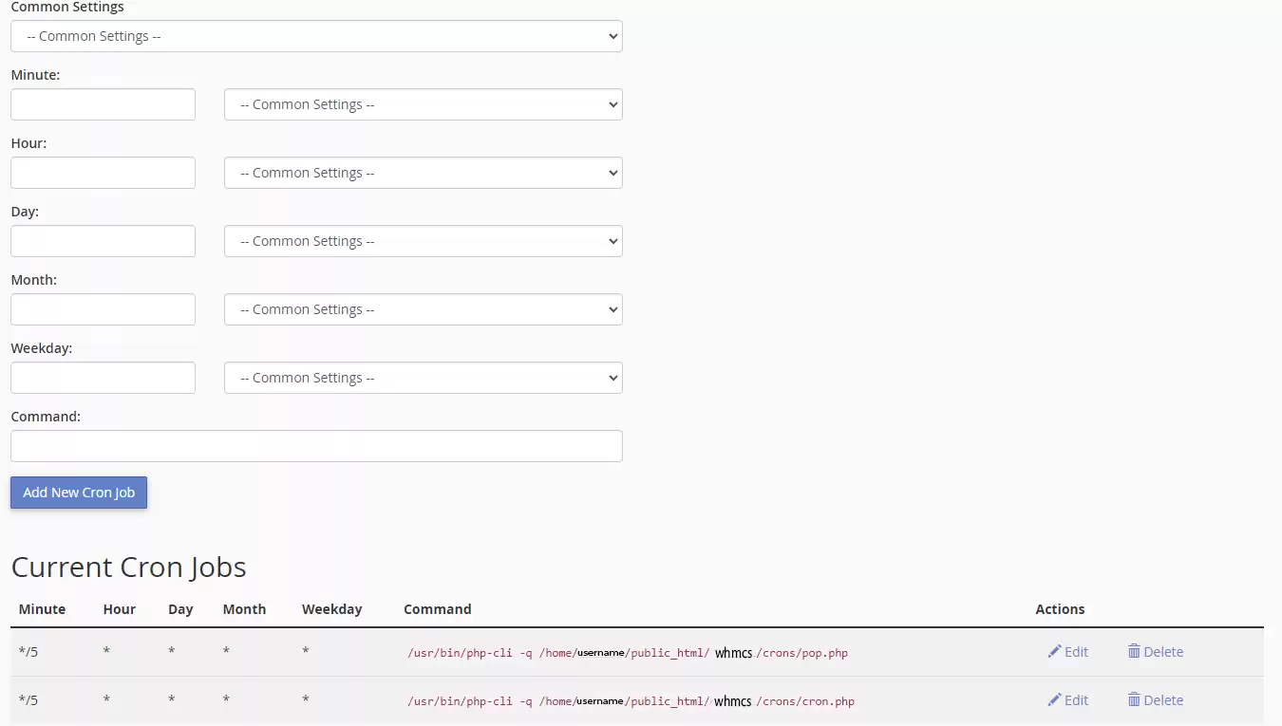Click trash Delete icon for pop.php job

coord(1134,652)
